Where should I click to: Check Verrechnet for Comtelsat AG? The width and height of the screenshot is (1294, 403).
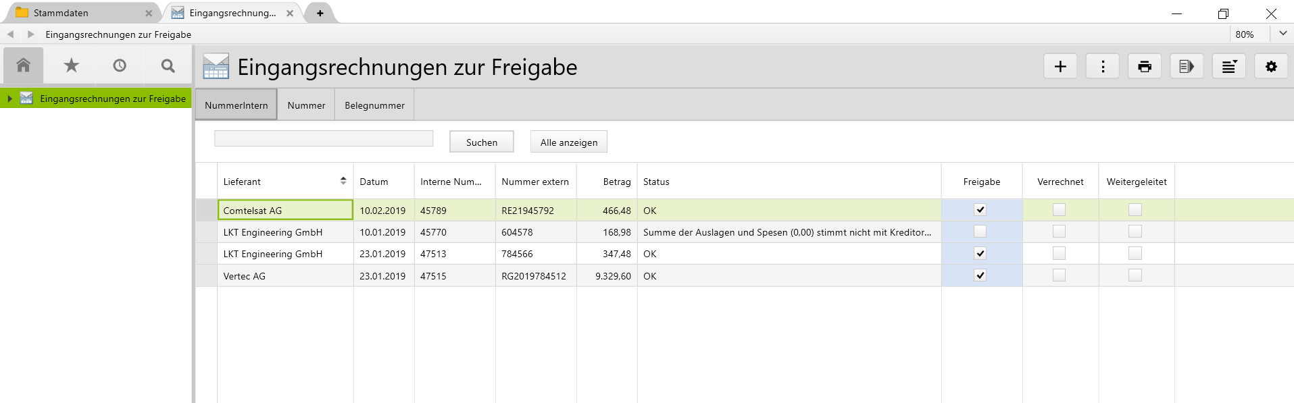[x=1059, y=210]
